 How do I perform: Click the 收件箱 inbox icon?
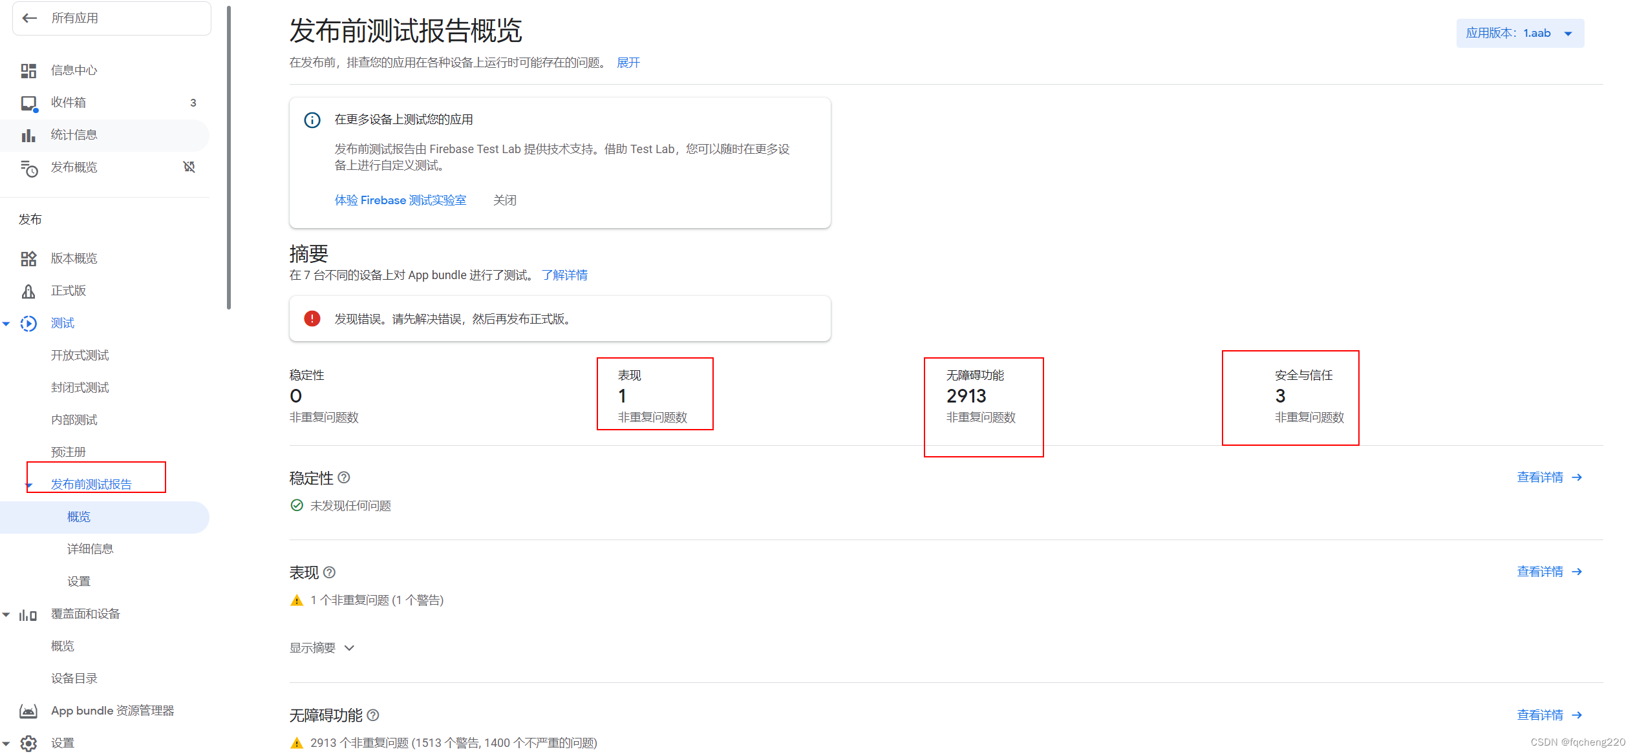(28, 102)
